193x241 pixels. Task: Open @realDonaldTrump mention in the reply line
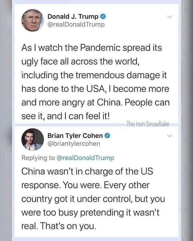[x=86, y=158]
